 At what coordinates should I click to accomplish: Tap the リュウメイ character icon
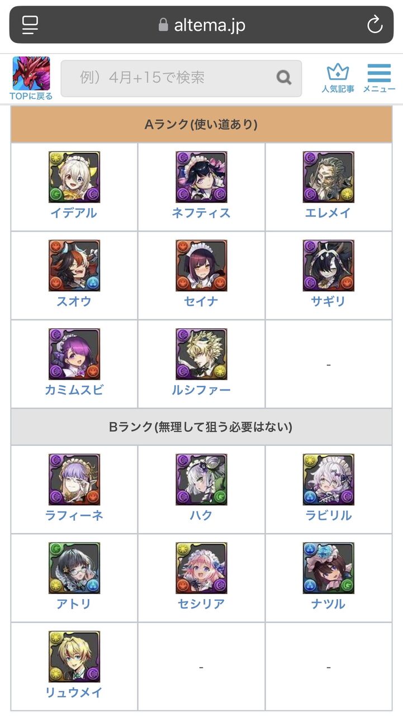[x=74, y=657]
